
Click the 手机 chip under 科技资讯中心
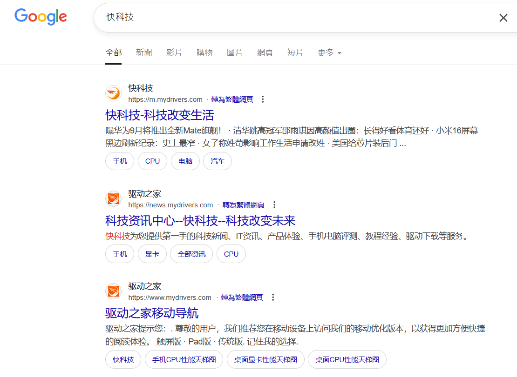point(120,254)
